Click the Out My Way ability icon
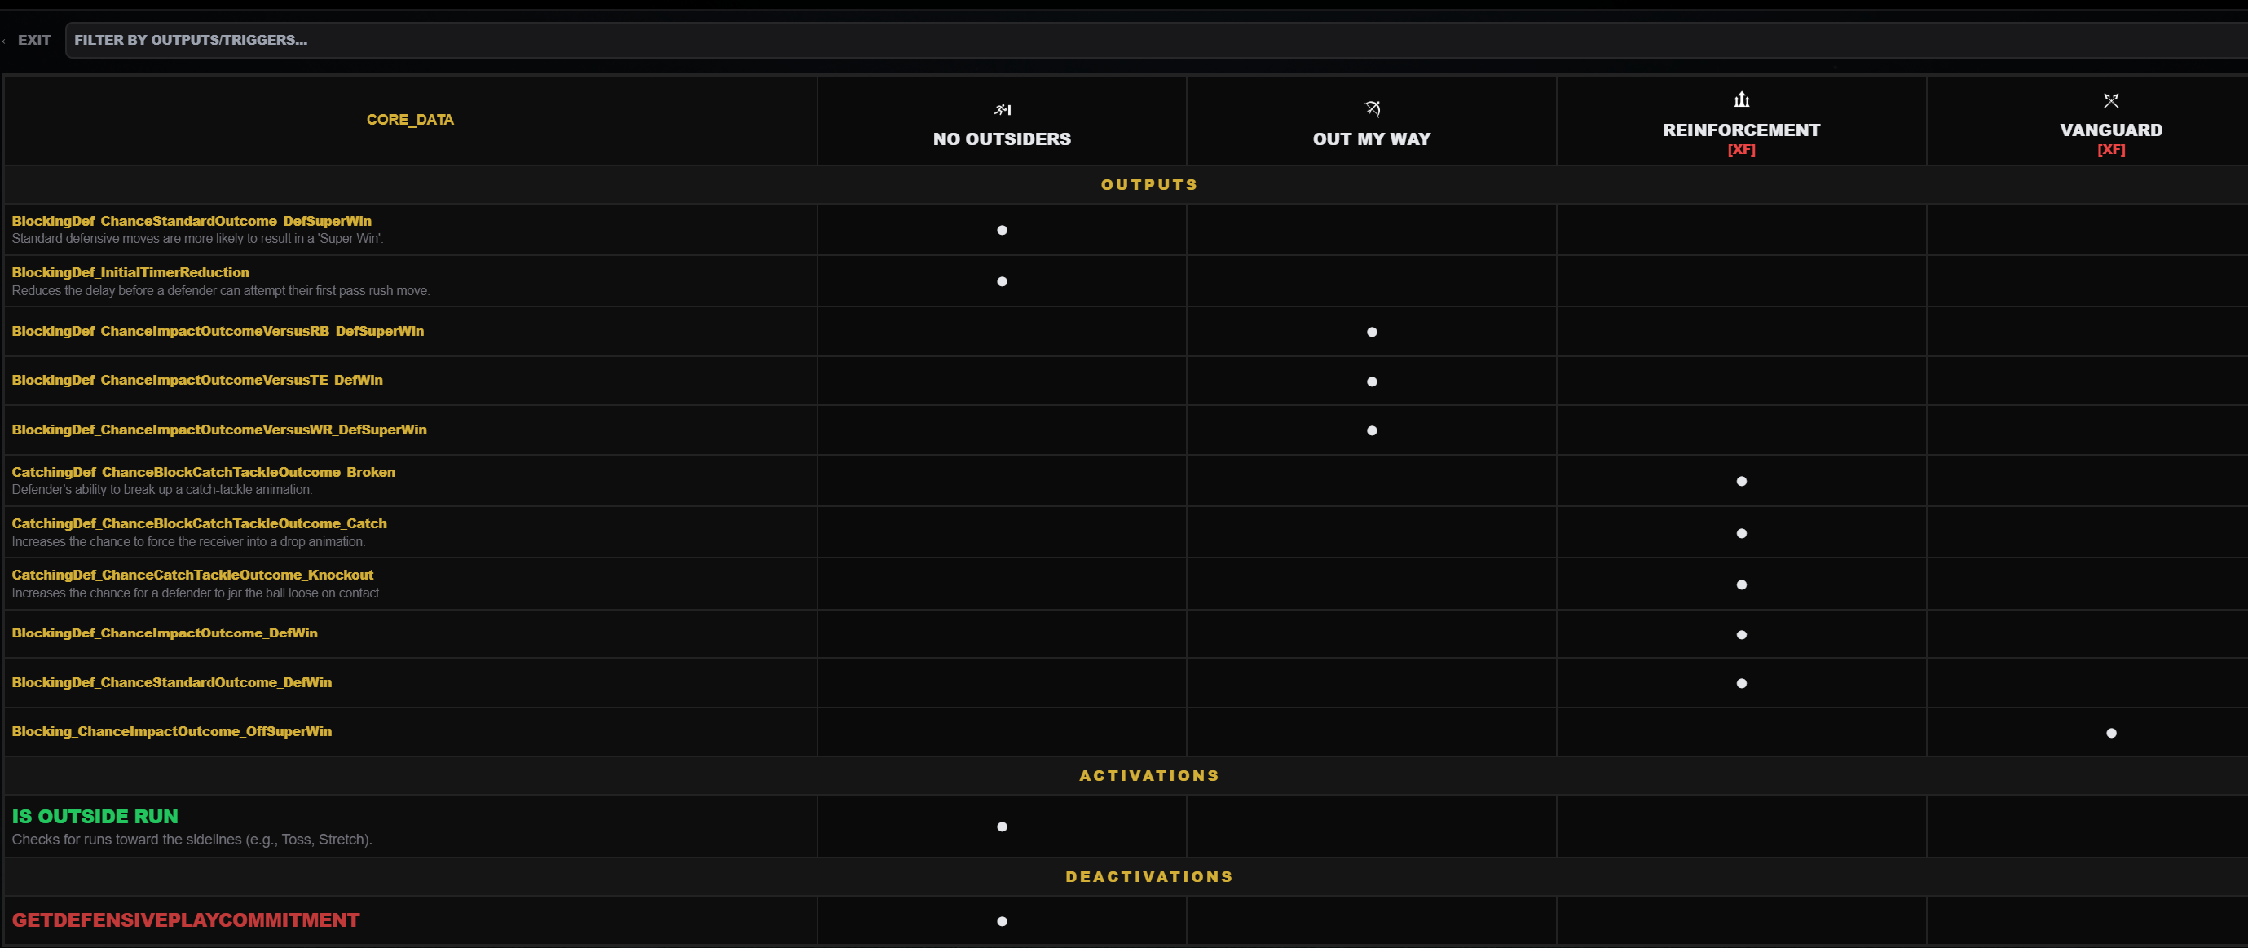The image size is (2248, 948). pos(1372,108)
